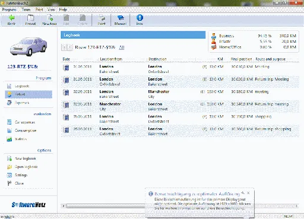Click the car image thumbnail
Screen dimensions: 304x219
pyautogui.click(x=28, y=47)
